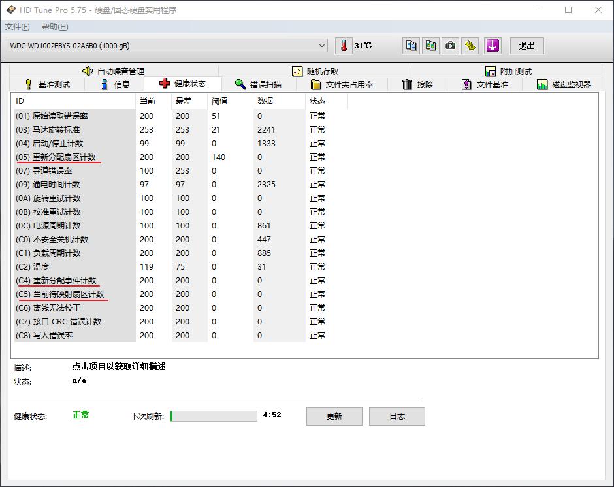The height and width of the screenshot is (487, 614).
Task: Click the 数据 column header
Action: coord(279,101)
